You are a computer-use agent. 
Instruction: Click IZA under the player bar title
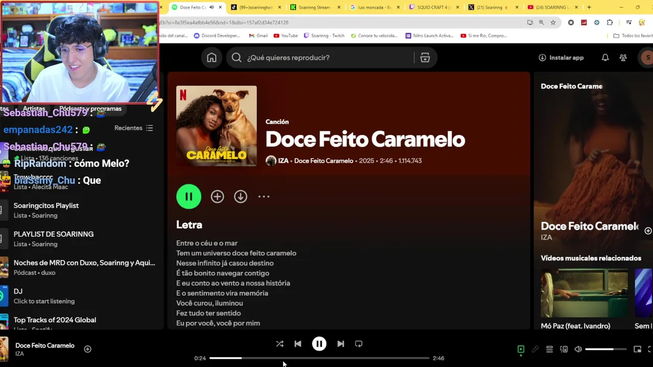[19, 354]
